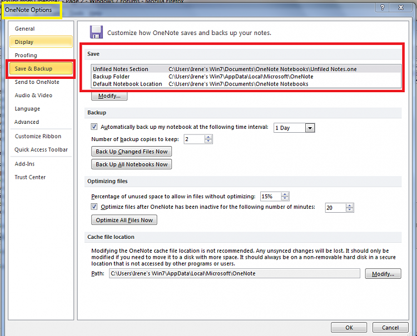Select the Unfiled Notes Section row
The height and width of the screenshot is (336, 417).
click(246, 69)
